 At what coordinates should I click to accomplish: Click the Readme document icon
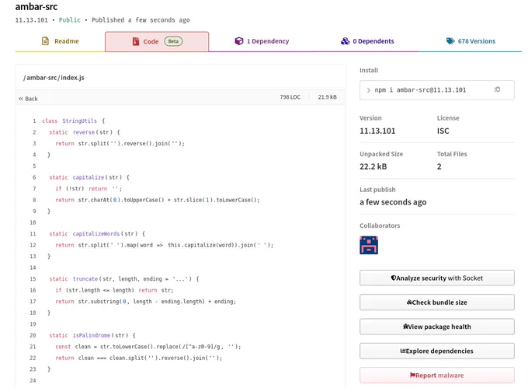pos(45,41)
